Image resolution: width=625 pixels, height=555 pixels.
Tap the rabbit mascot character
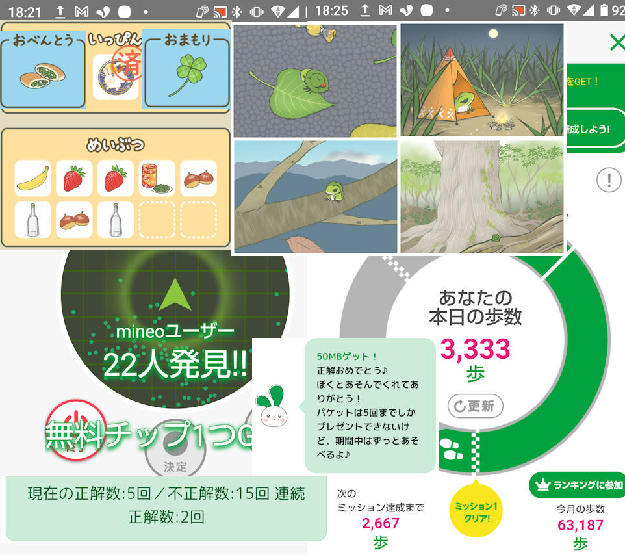(272, 406)
